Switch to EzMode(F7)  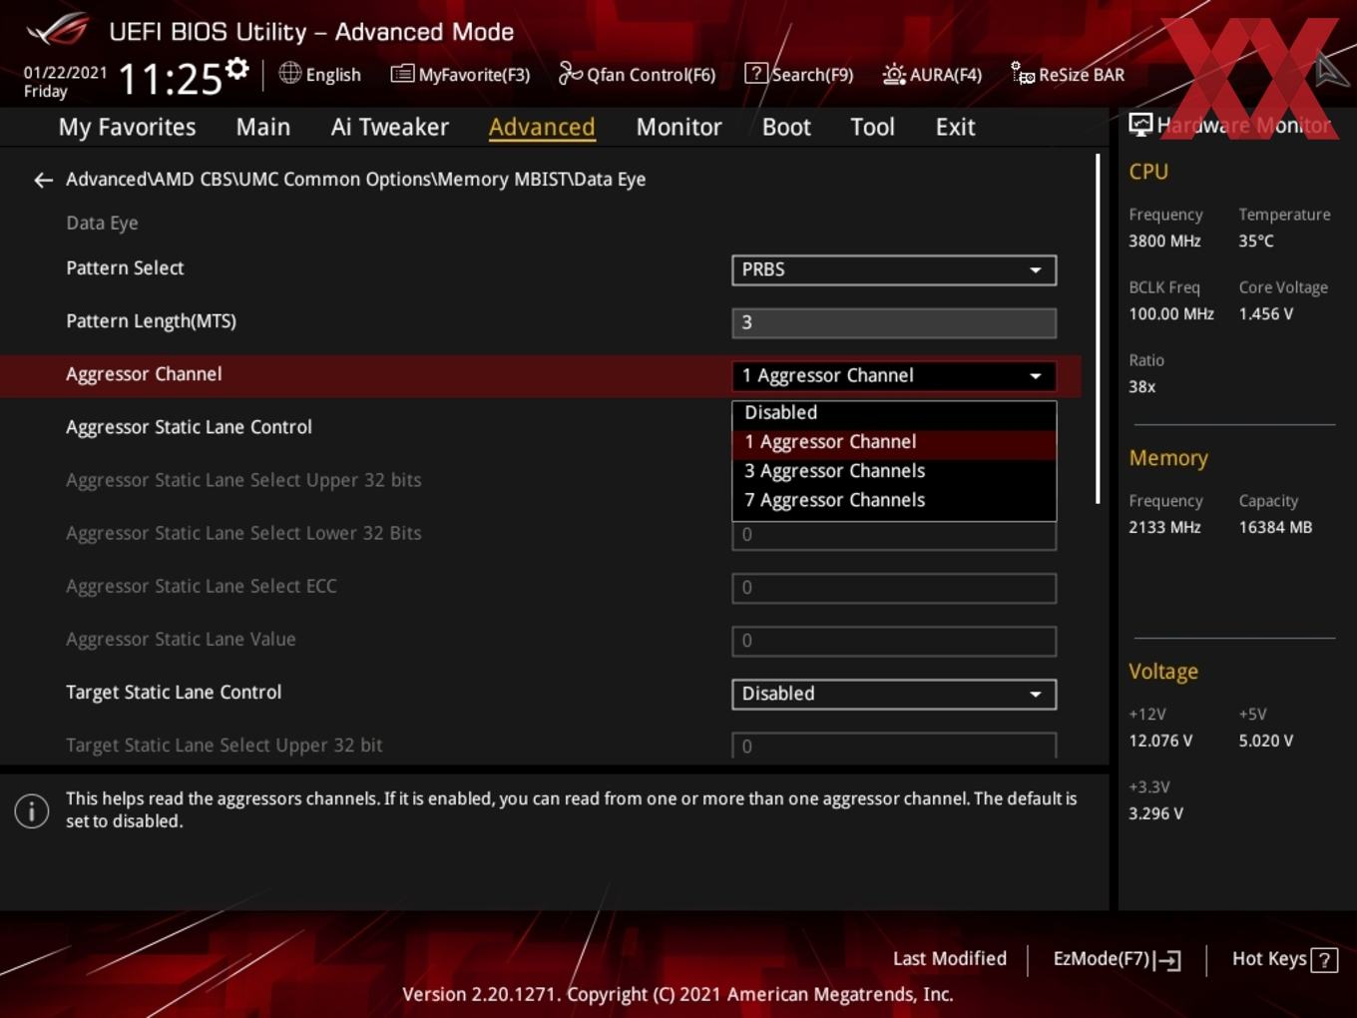pos(1117,959)
